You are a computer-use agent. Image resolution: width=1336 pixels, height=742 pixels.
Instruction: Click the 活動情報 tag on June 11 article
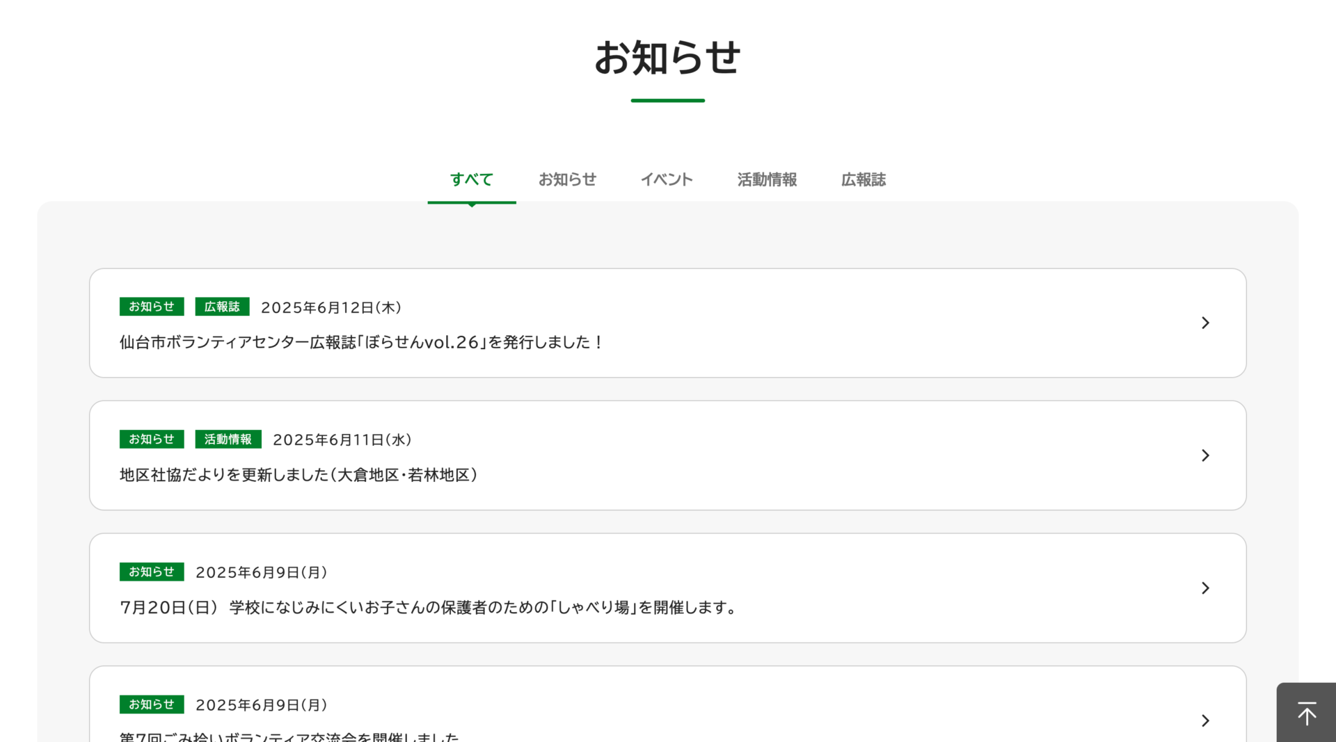[x=228, y=439]
